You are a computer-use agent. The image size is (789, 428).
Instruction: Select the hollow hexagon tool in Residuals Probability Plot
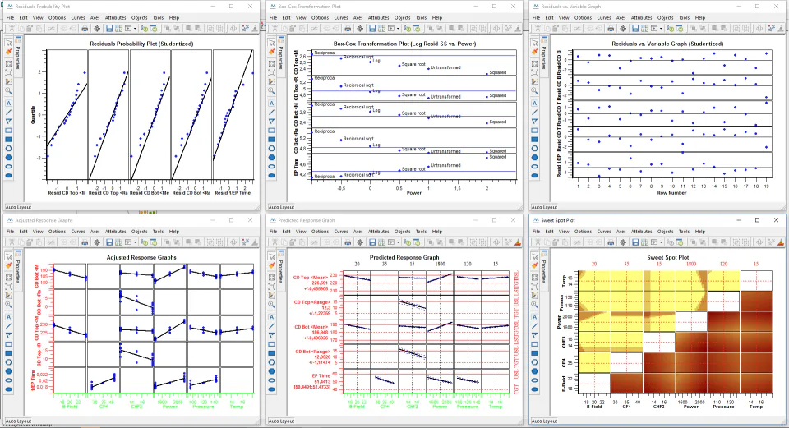8,149
